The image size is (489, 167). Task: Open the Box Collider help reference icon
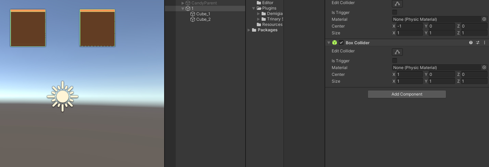[x=471, y=43]
